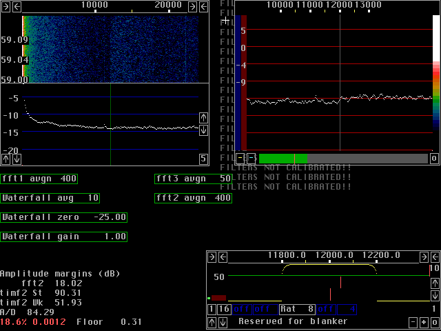The width and height of the screenshot is (441, 331).
Task: Click '10000' on wide graph frequency scale
Action: pyautogui.click(x=95, y=5)
